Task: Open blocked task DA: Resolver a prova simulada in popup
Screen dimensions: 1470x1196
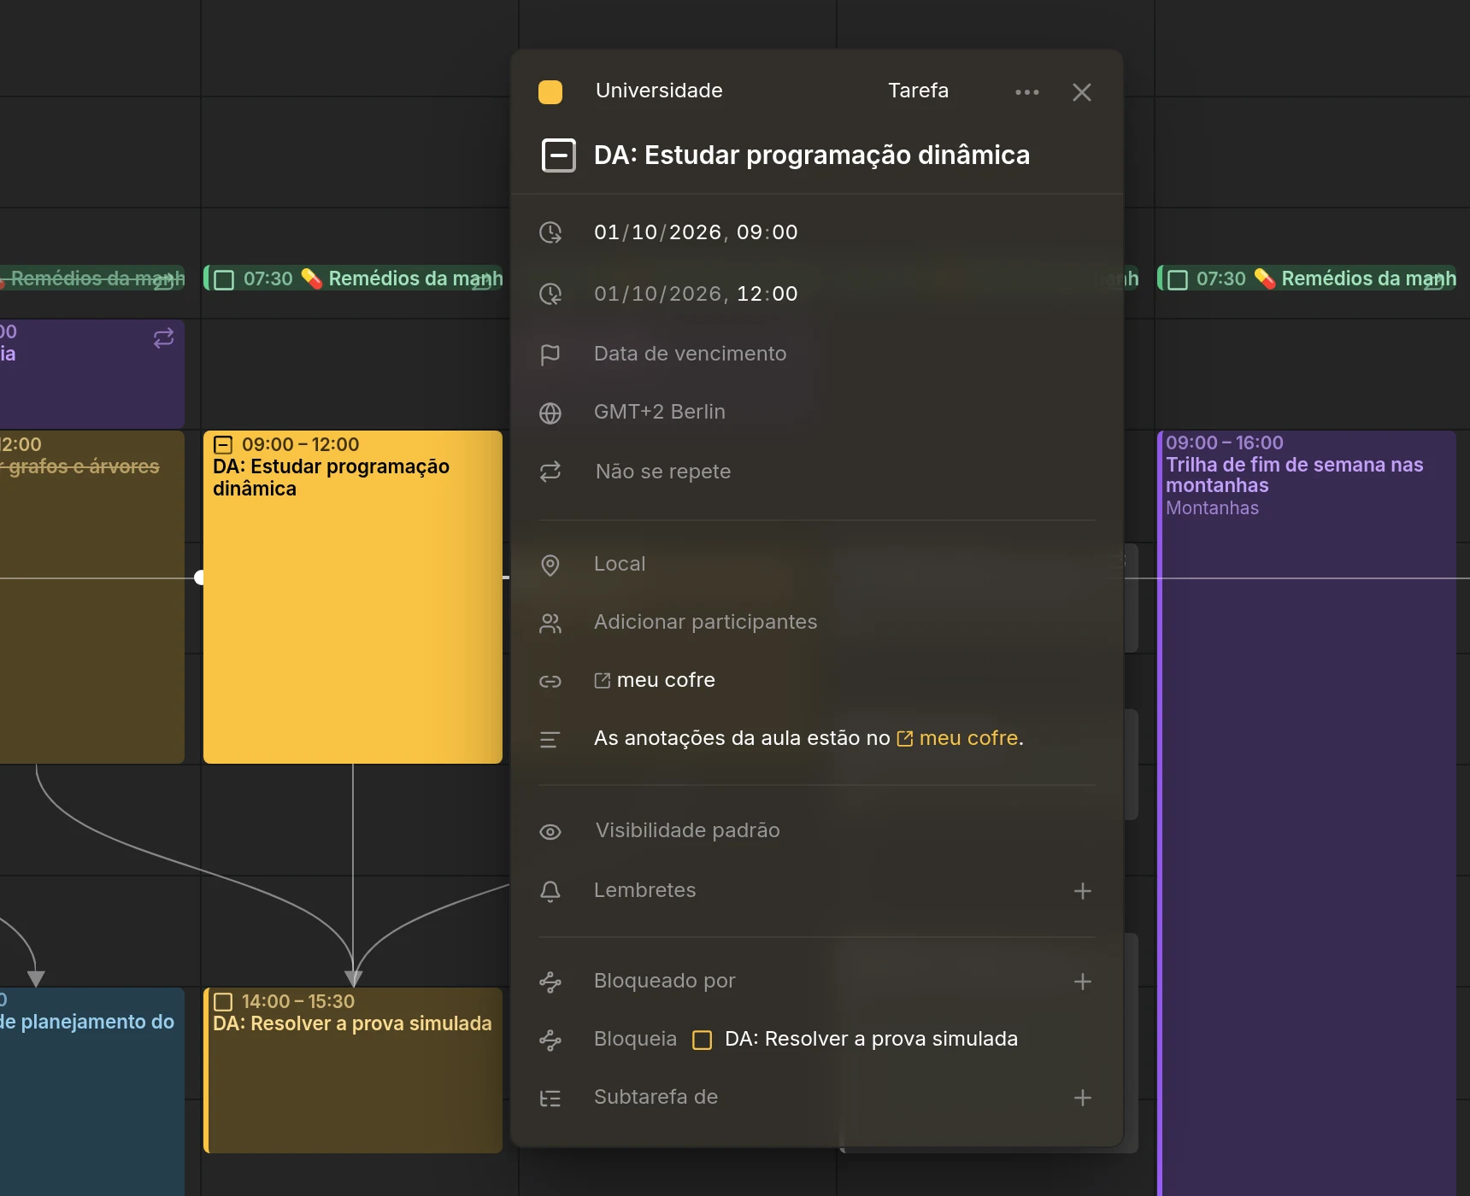Action: [871, 1039]
